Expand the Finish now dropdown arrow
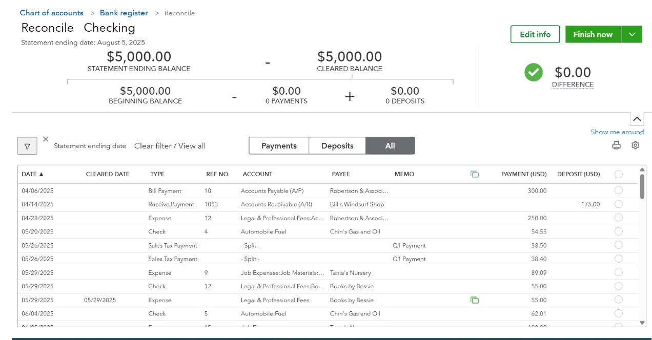Screen dimensions: 652x340 coord(631,34)
